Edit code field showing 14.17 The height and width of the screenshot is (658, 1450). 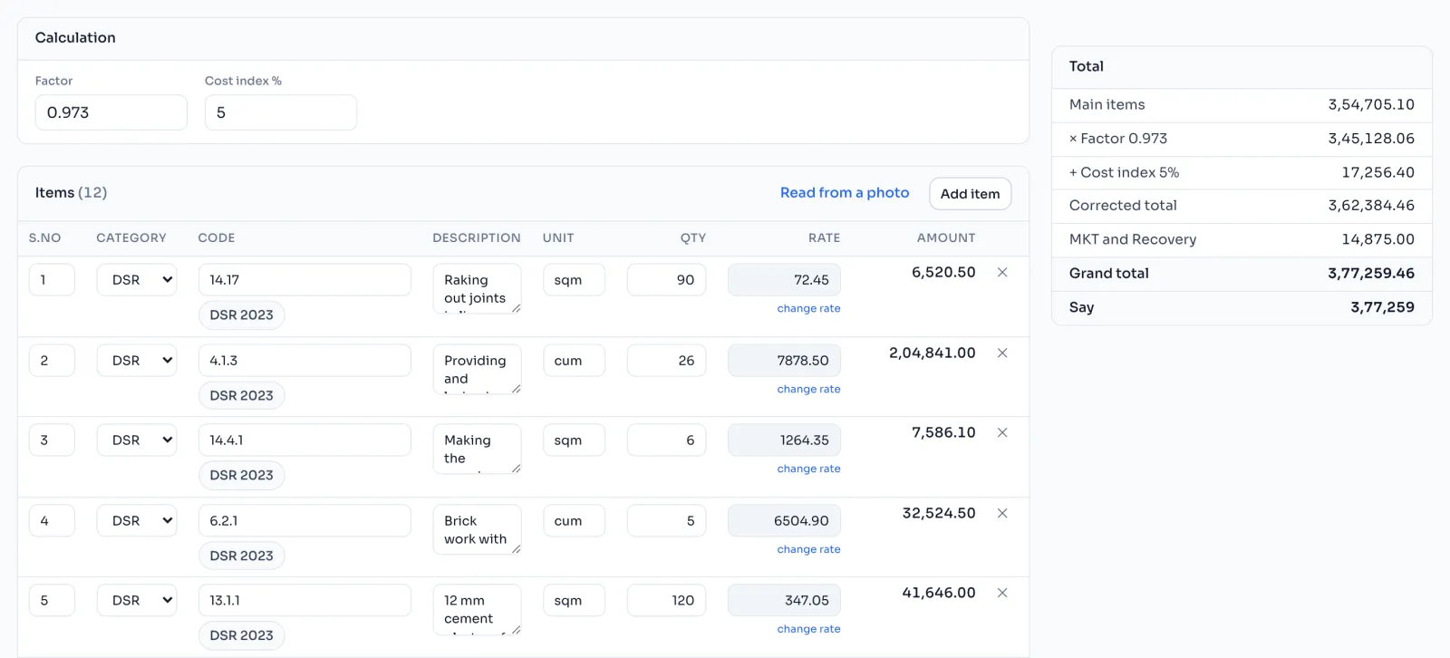(304, 280)
